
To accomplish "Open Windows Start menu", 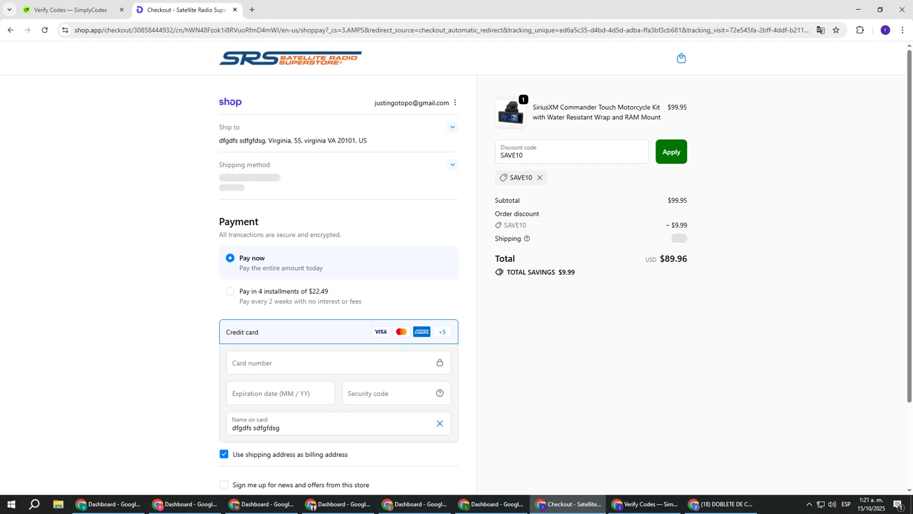I will 11,504.
